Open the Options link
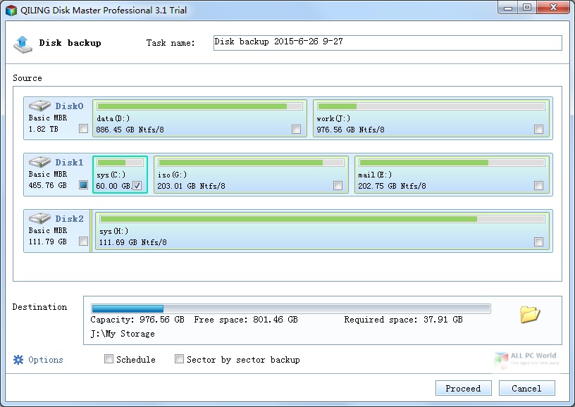This screenshot has height=407, width=575. coord(46,360)
